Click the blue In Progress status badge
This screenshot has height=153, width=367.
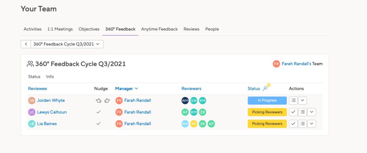pyautogui.click(x=267, y=100)
